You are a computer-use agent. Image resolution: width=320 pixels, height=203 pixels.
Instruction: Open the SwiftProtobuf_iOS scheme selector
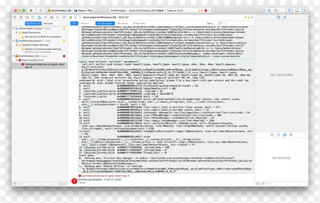pyautogui.click(x=59, y=10)
